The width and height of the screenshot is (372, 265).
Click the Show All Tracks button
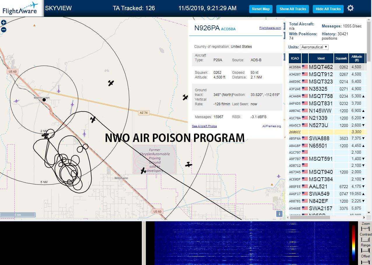(x=293, y=9)
